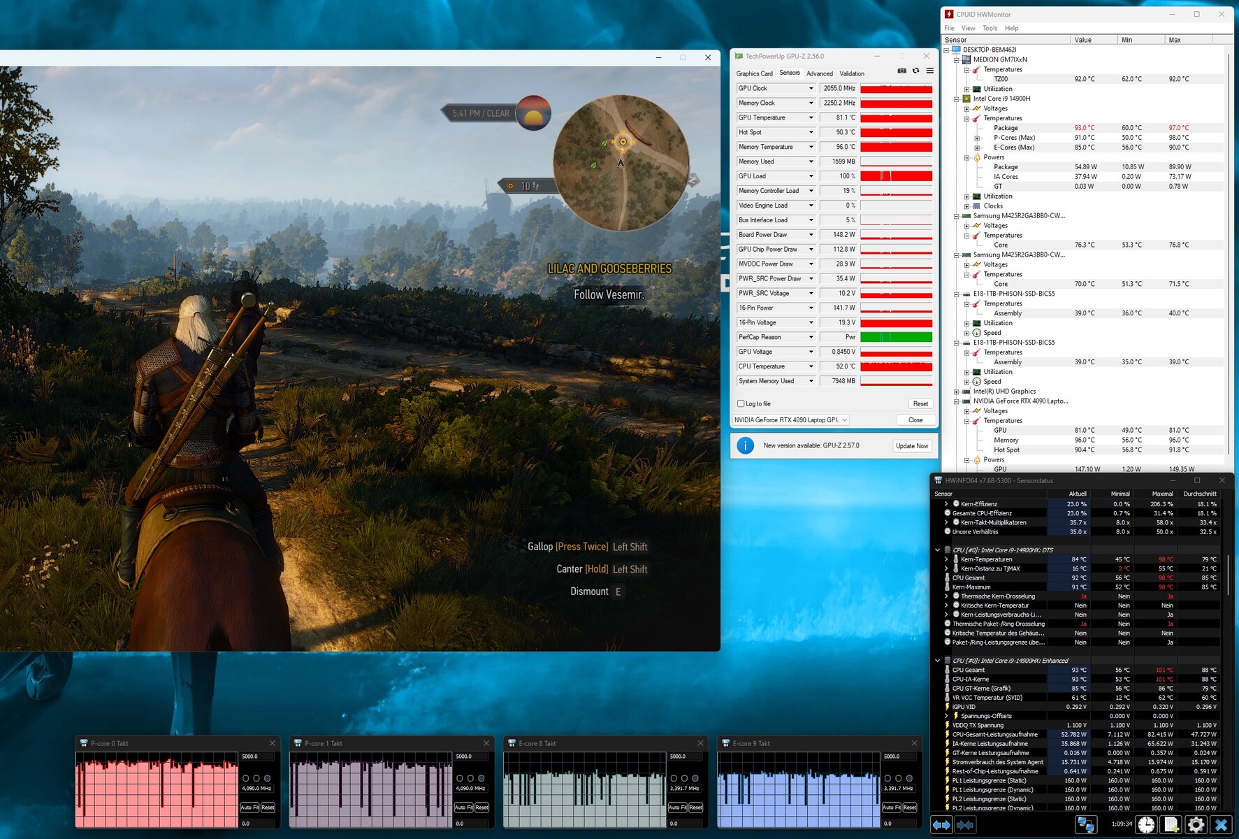This screenshot has height=839, width=1239.
Task: Click the GPU-Z refresh icon
Action: click(x=915, y=71)
